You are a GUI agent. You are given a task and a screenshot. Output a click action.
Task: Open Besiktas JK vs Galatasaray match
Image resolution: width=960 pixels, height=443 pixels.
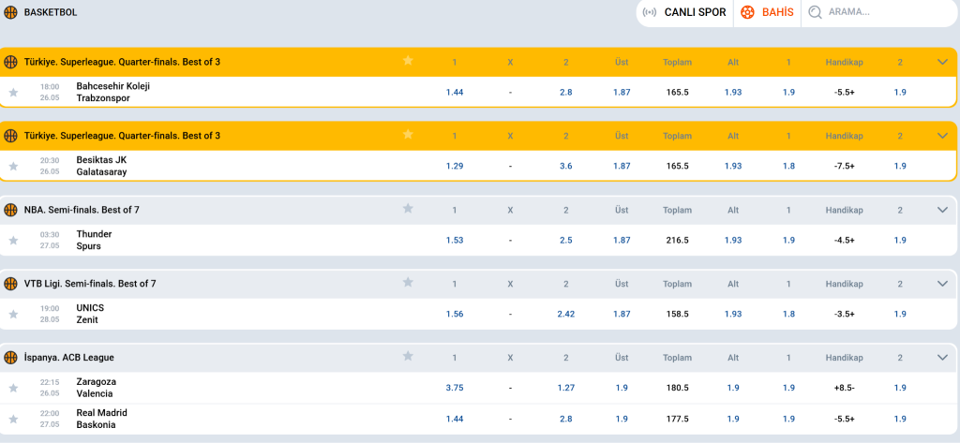click(x=101, y=166)
